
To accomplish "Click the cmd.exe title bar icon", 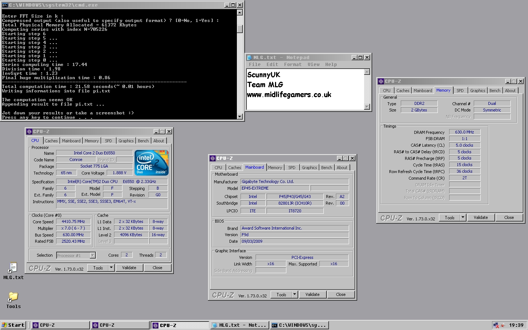I will 5,5.
